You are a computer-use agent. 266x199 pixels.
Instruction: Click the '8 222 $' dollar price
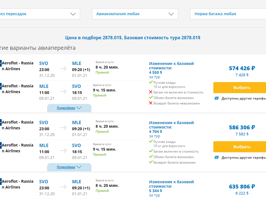[242, 193]
